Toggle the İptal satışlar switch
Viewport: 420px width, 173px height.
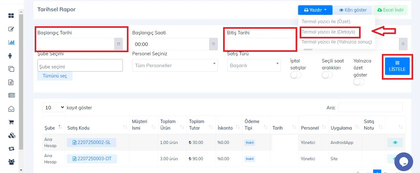point(296,75)
